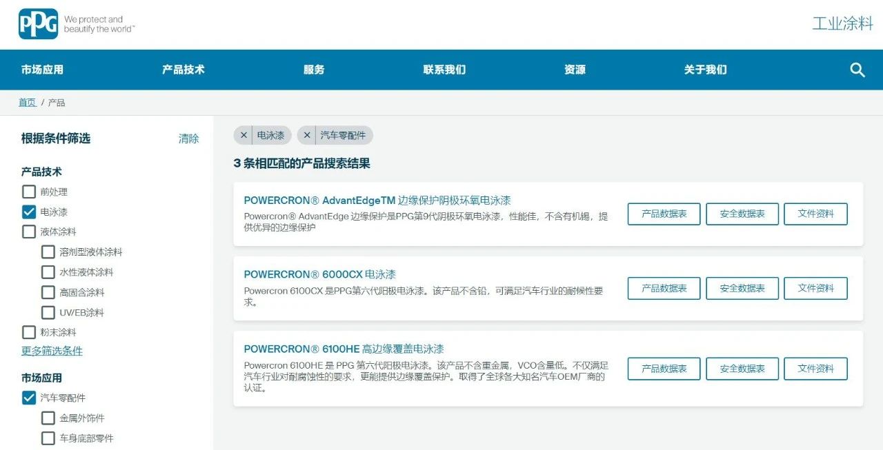Expand 更多筛选条件 filter options
Viewport: 883px width, 450px height.
[x=52, y=351]
